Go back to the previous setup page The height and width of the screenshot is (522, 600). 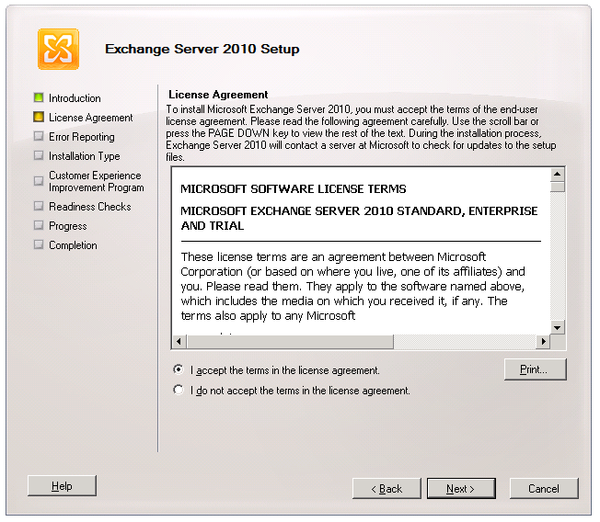pos(387,488)
